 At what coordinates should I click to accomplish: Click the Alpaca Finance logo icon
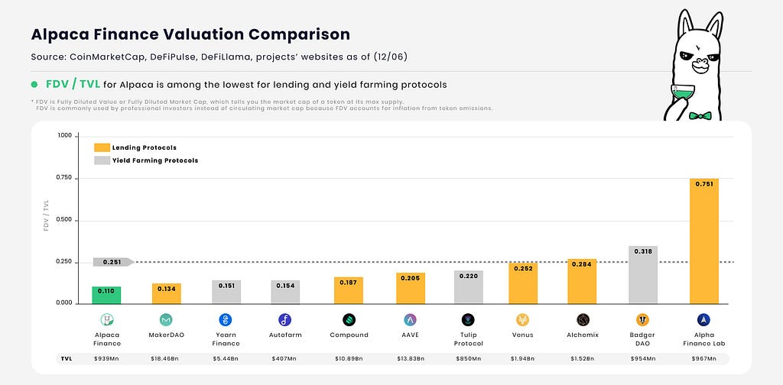pos(107,319)
